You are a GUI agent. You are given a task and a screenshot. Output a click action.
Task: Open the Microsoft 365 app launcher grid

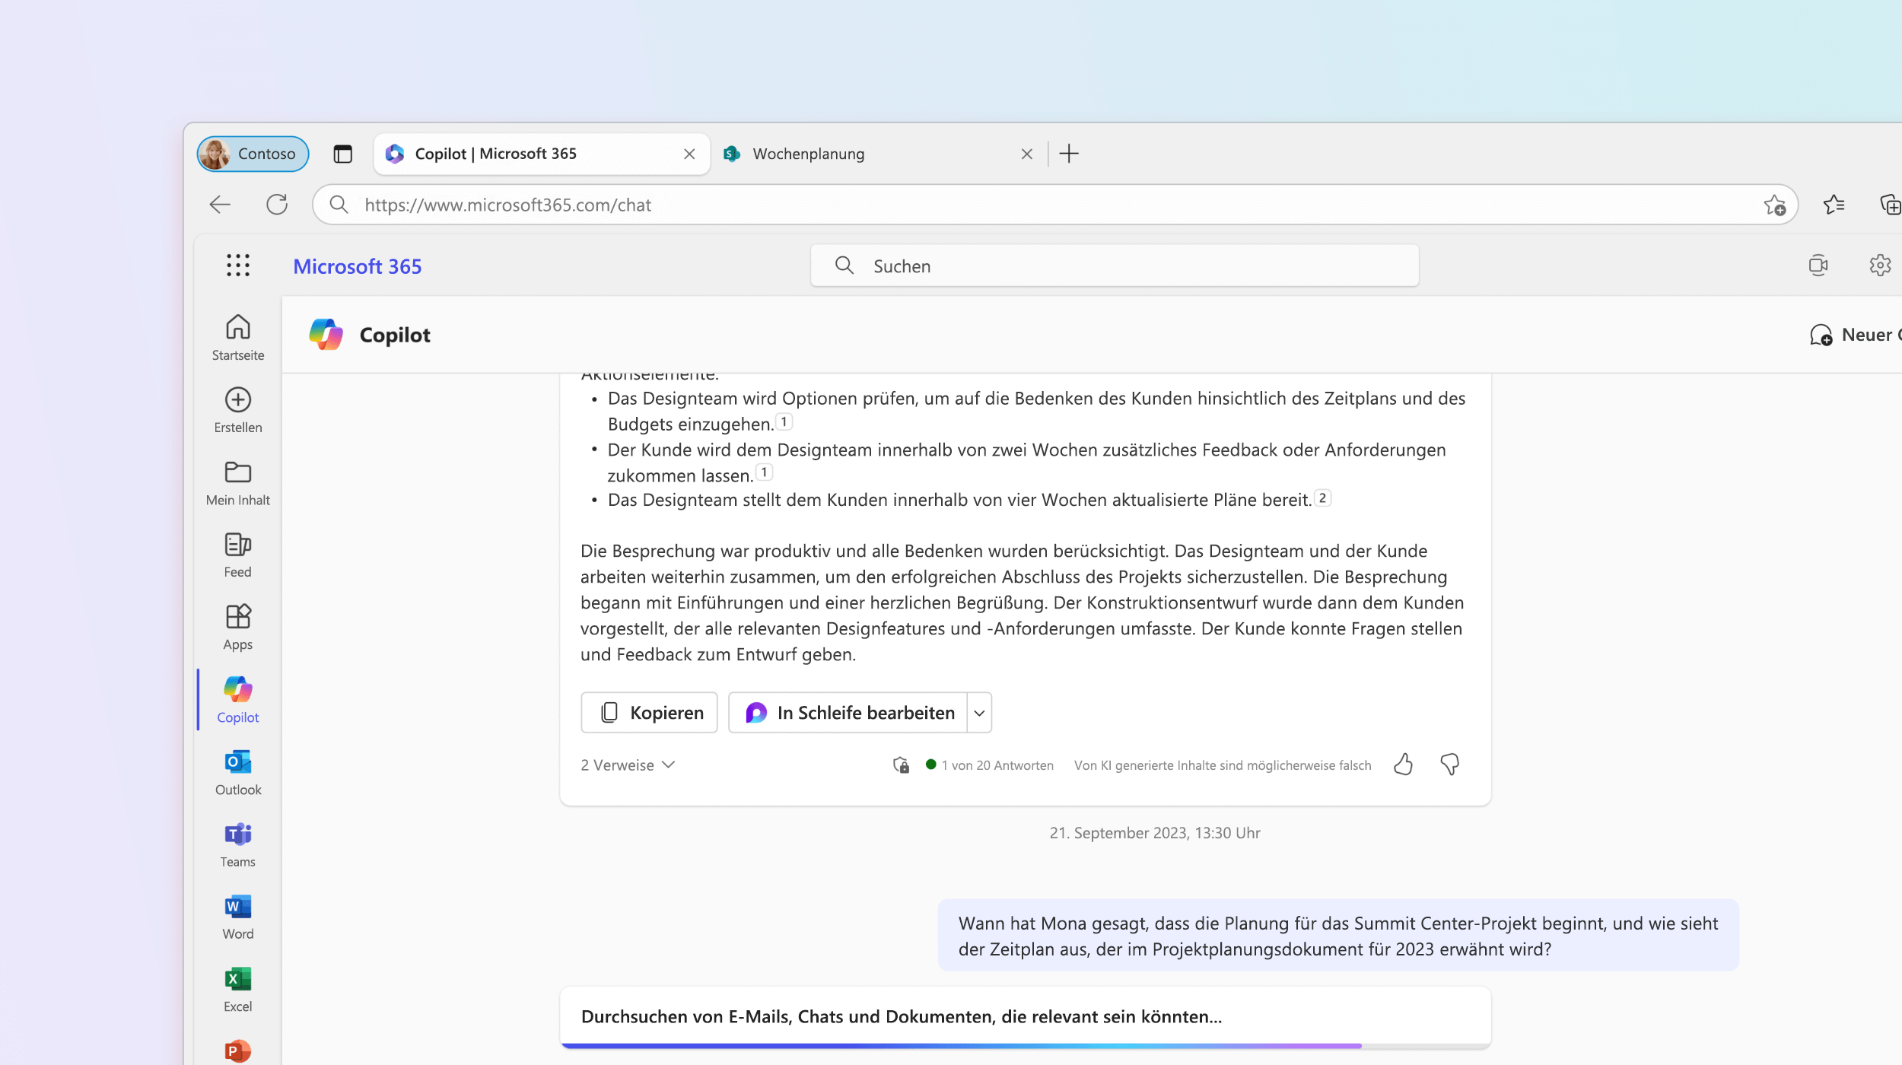pos(238,265)
